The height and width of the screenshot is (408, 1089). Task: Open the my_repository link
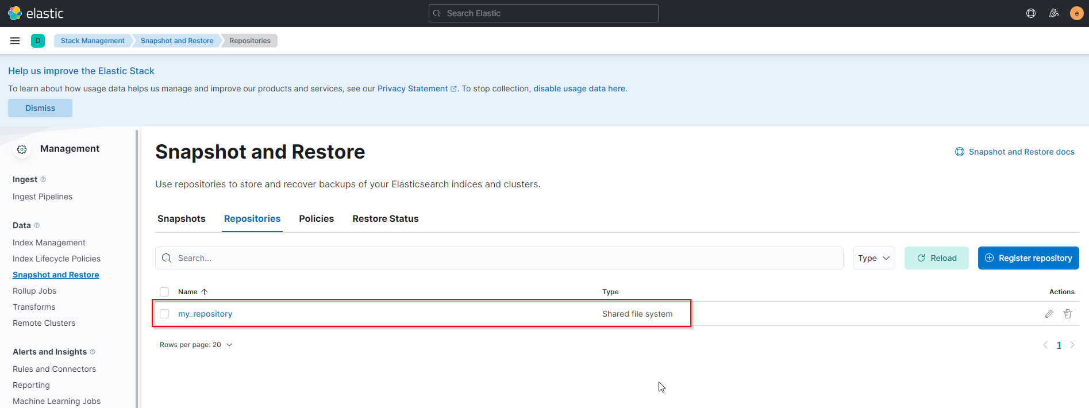[205, 314]
